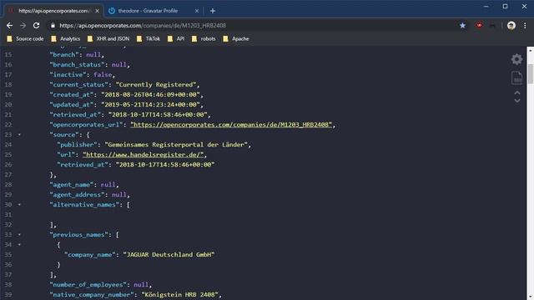Collapse the "alternative_names" array on line 30
The width and height of the screenshot is (534, 300).
[19, 205]
